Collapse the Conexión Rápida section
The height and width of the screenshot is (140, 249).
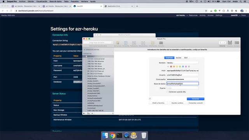(x=84, y=50)
